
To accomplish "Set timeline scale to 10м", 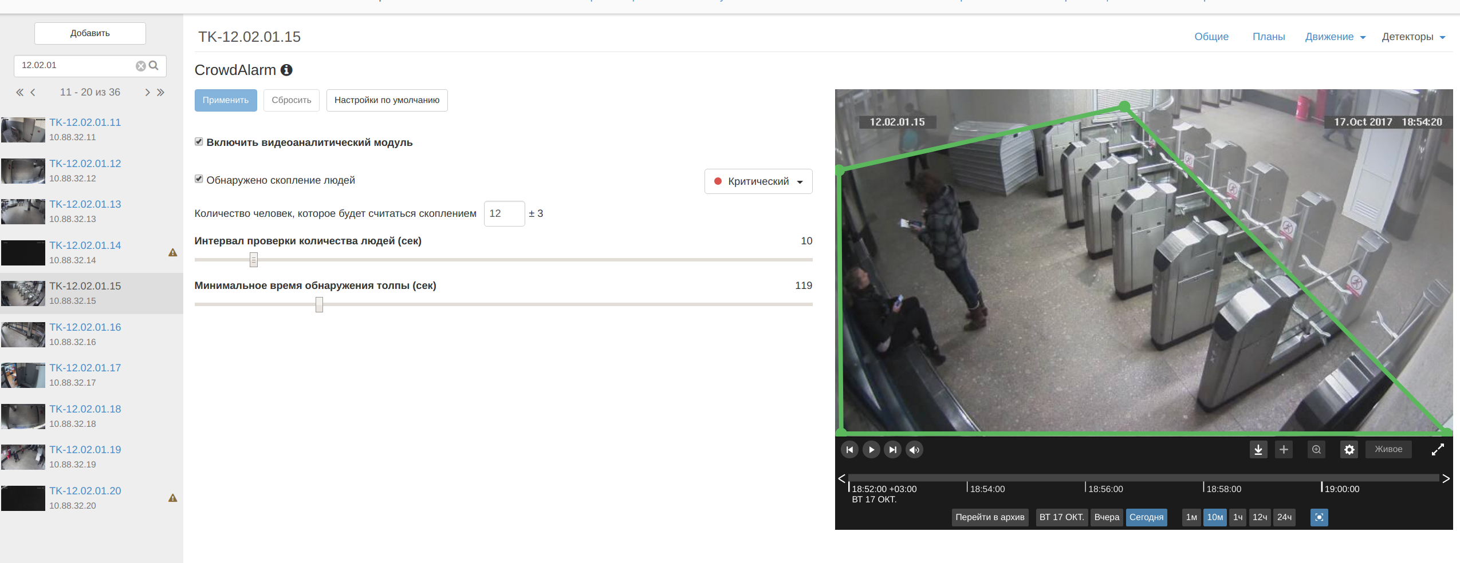I will (1215, 517).
